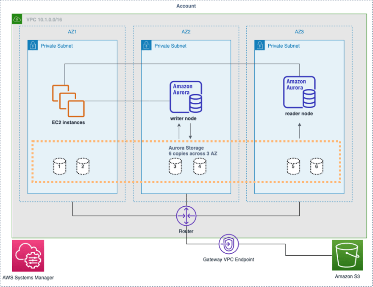Click the VPC 10.1.0.0/16 label
The image size is (373, 287).
(44, 19)
